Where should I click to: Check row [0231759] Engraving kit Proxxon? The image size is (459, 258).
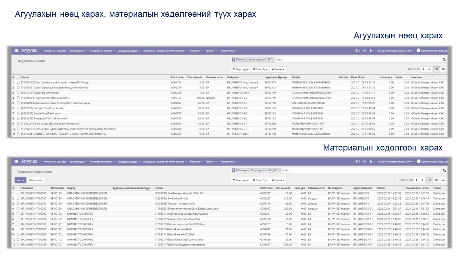coord(18,92)
